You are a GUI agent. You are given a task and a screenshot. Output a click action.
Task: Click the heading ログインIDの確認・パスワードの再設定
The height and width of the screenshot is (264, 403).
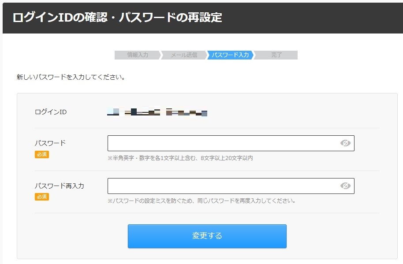[x=117, y=18]
